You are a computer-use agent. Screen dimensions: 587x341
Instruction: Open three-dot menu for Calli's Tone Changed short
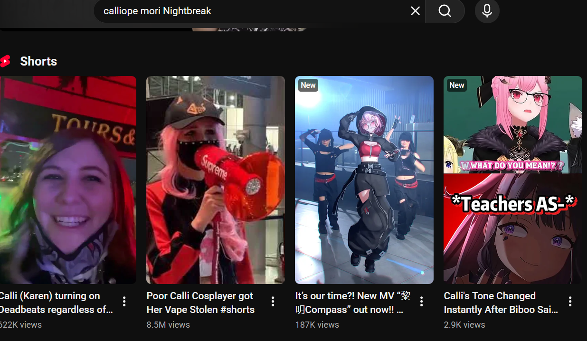point(570,301)
